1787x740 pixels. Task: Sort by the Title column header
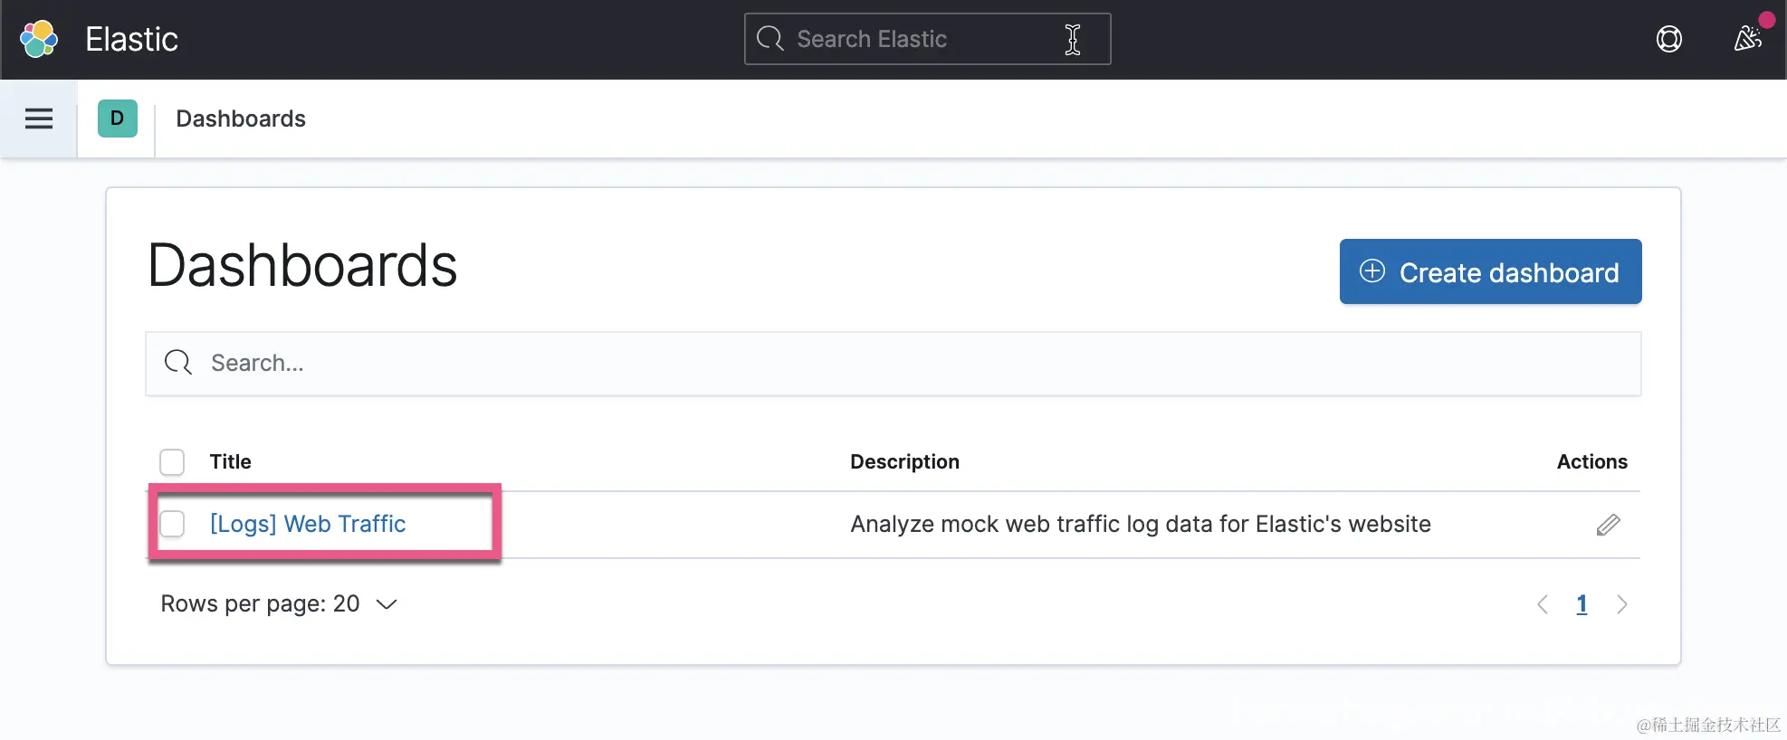[231, 462]
